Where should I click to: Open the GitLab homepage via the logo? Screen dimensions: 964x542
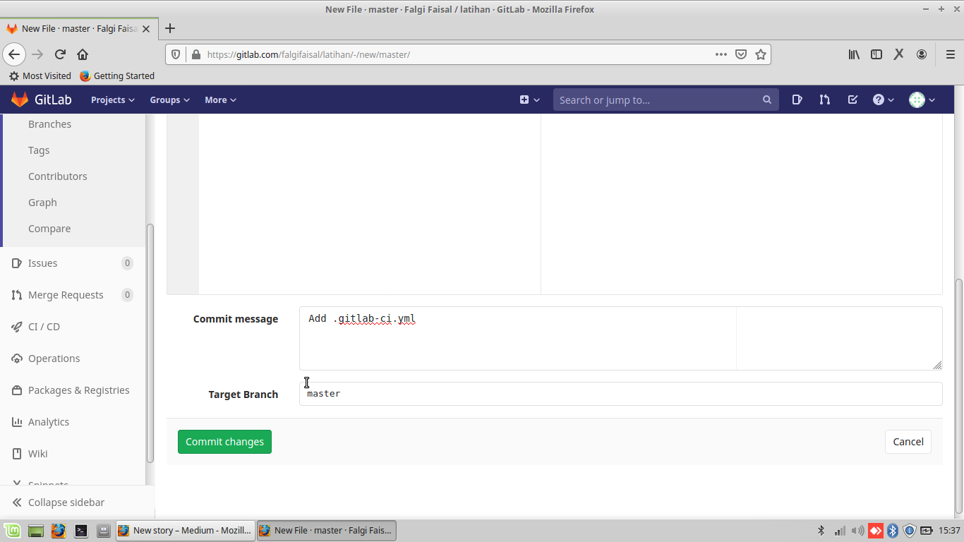pos(42,100)
